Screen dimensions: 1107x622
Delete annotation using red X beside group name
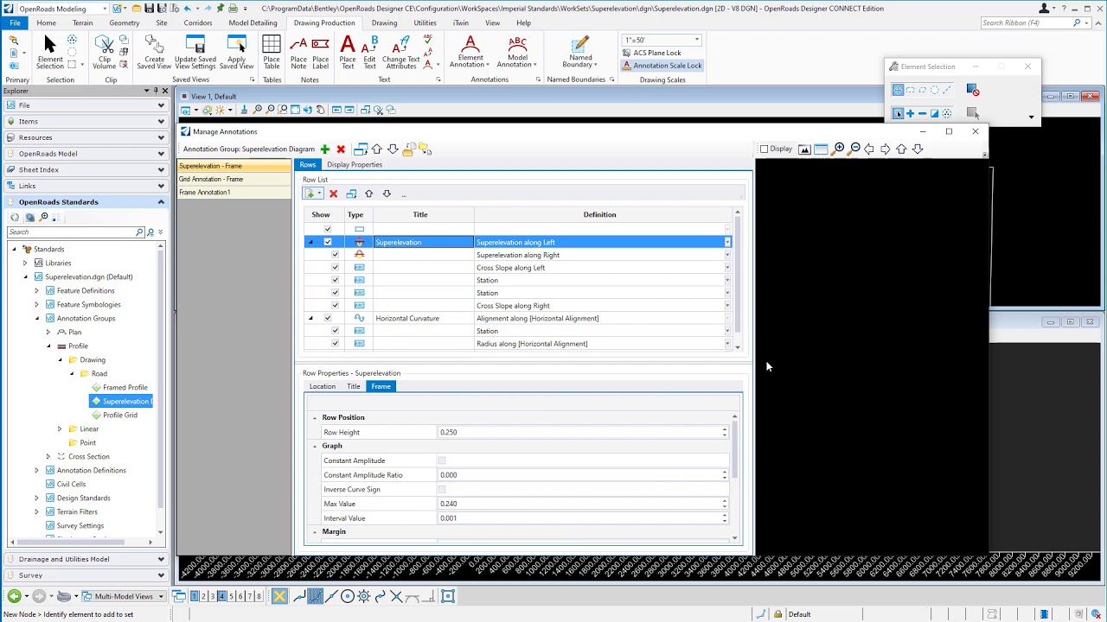[341, 149]
